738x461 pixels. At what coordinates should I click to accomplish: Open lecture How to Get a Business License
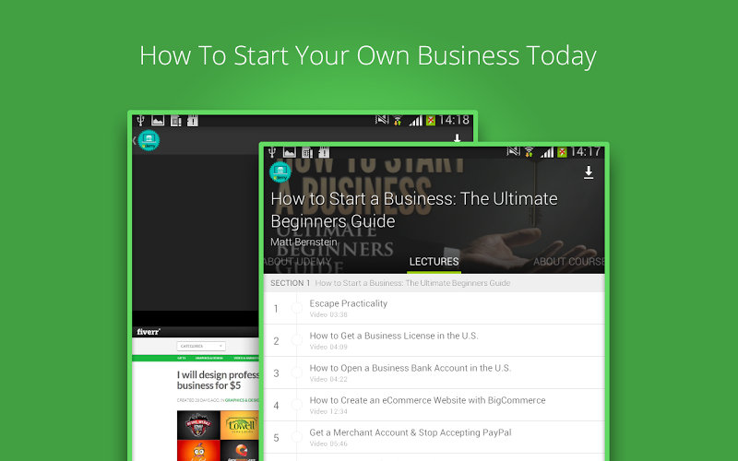434,340
